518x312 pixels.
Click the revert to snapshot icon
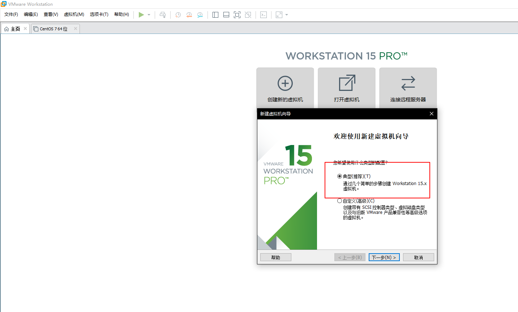[x=189, y=15]
